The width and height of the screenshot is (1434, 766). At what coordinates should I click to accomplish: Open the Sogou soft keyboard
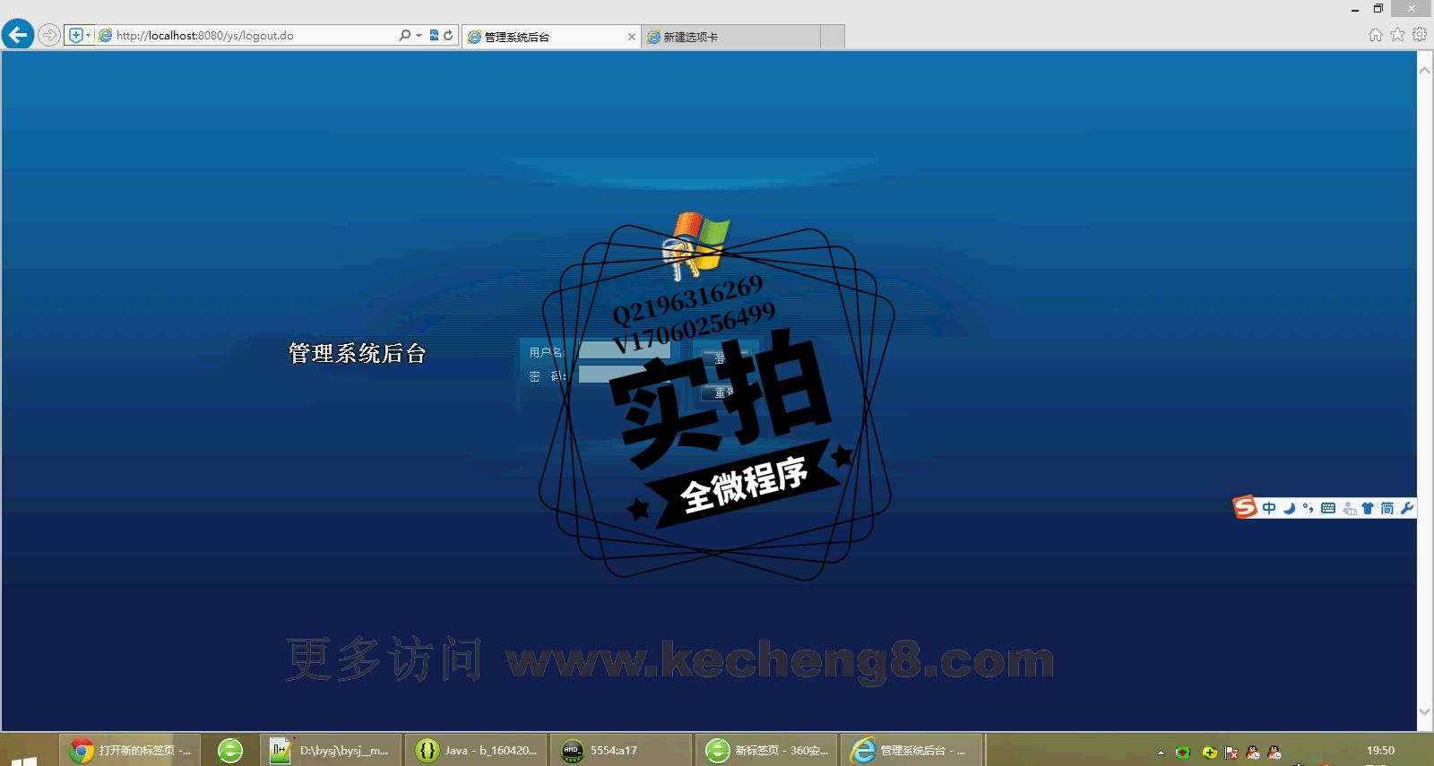coord(1328,508)
